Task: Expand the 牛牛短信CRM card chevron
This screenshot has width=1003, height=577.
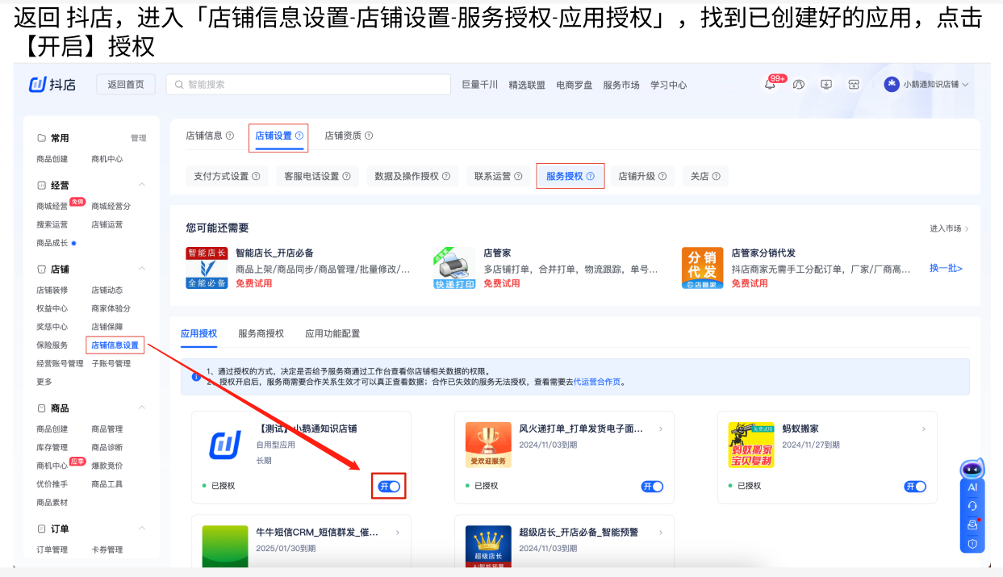Action: 398,533
